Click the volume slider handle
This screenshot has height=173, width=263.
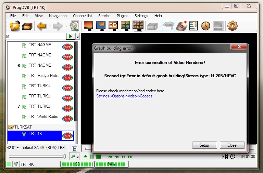pos(64,157)
